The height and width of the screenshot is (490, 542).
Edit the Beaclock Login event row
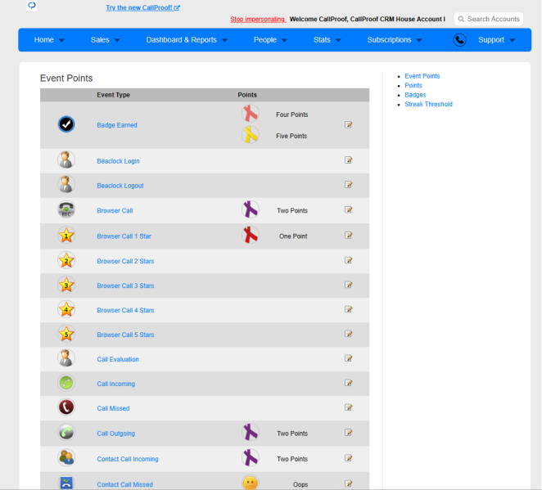pyautogui.click(x=349, y=160)
